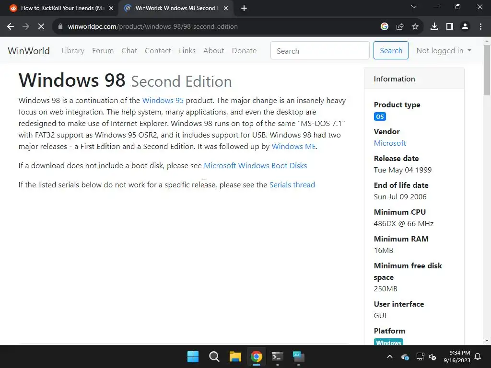This screenshot has height=368, width=491.
Task: Click the Windows platform badge
Action: click(x=388, y=342)
